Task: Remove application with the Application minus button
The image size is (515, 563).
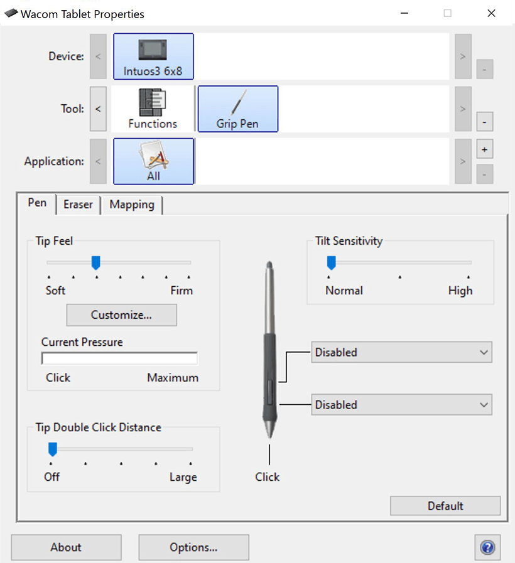Action: 484,174
